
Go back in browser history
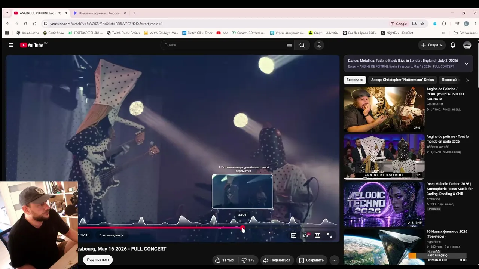7,24
